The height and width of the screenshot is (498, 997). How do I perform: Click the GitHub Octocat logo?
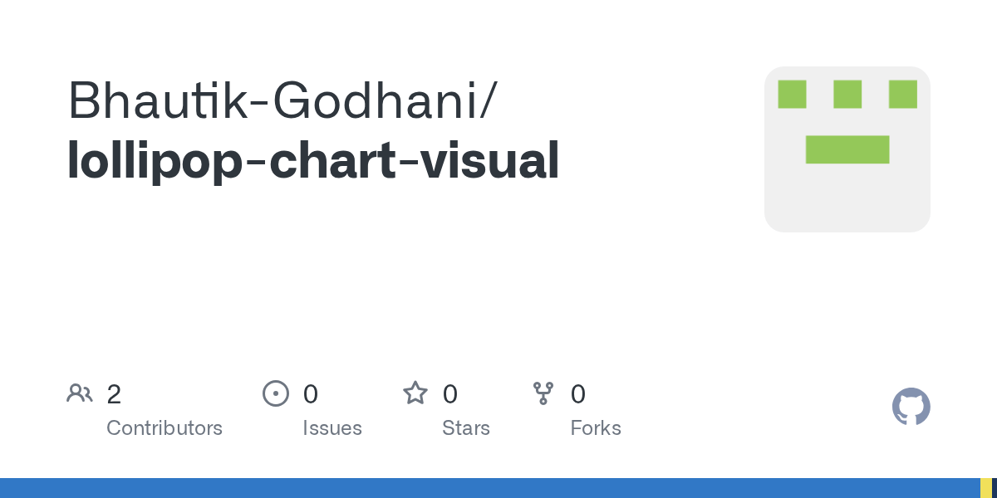[x=911, y=407]
